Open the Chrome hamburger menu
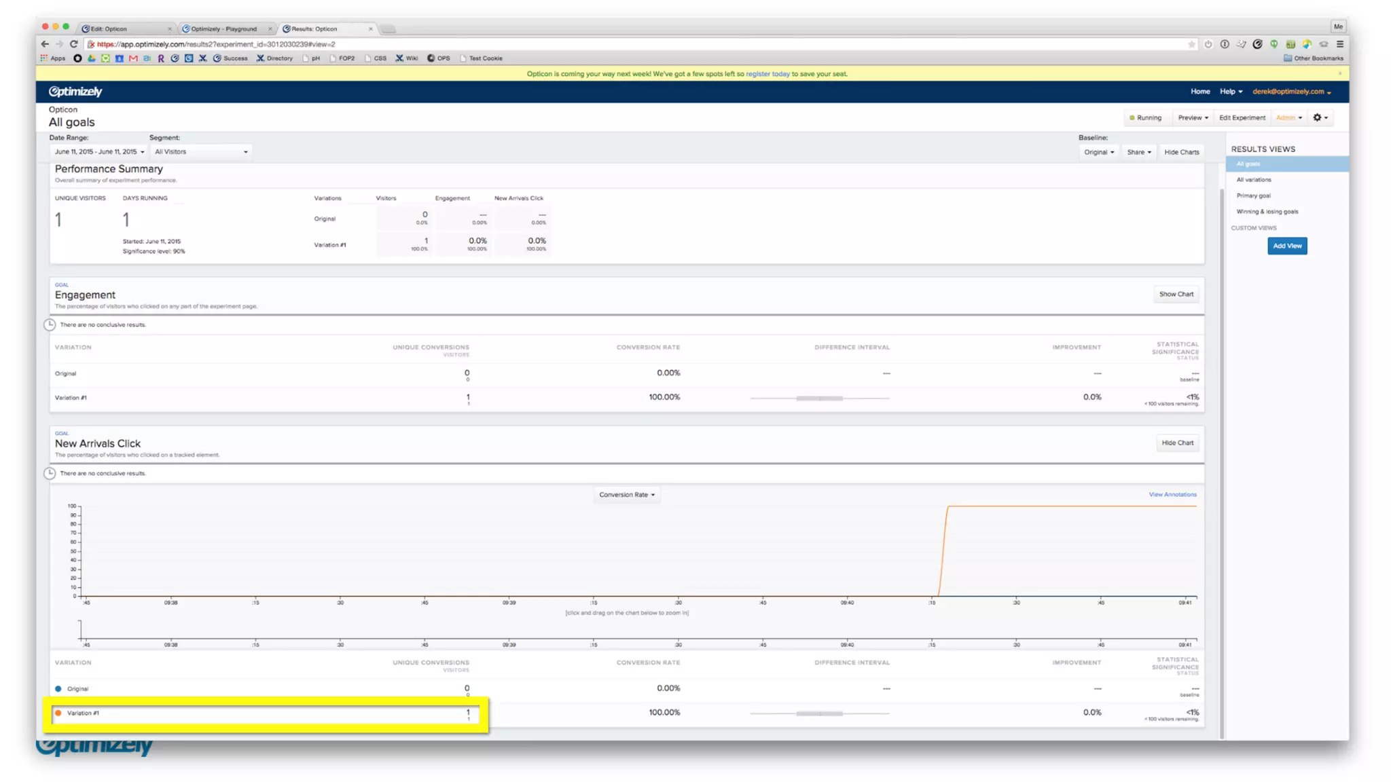Viewport: 1391px width, 782px height. [1340, 44]
